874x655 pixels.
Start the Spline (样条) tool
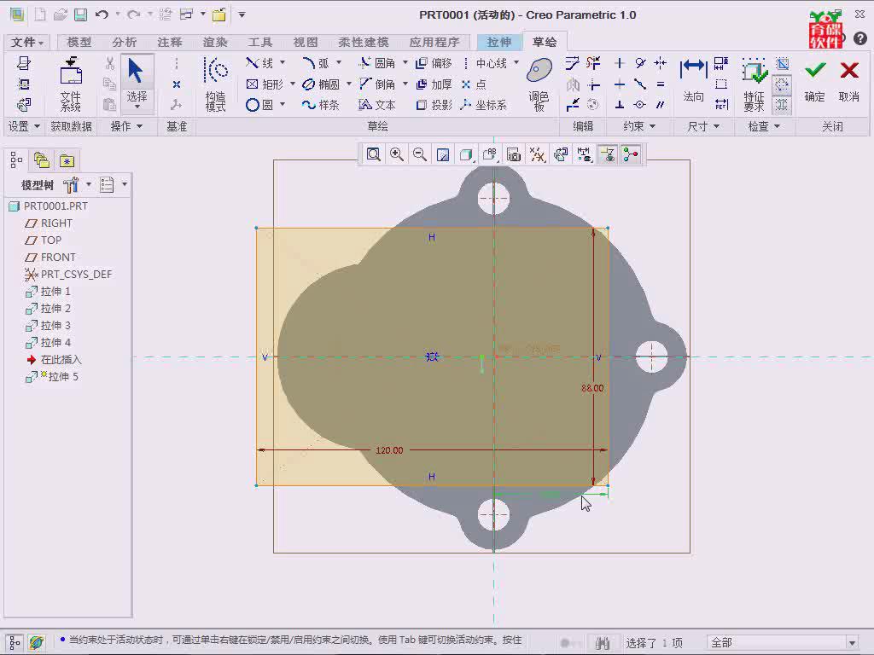[321, 105]
